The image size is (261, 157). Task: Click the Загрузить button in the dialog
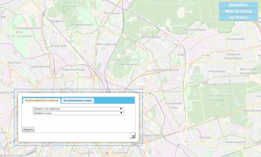28,129
